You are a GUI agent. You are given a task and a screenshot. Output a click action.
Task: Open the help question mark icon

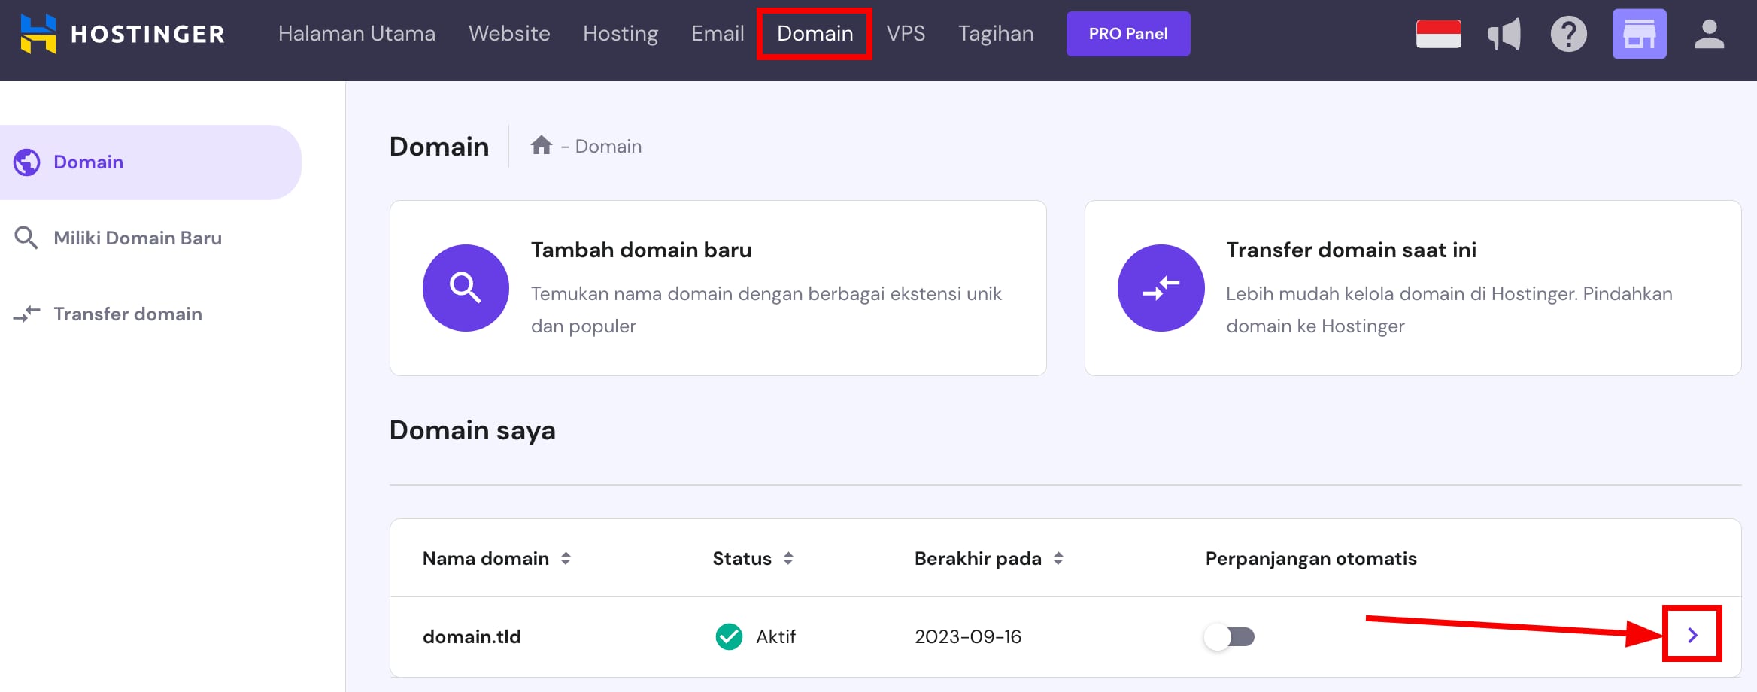(1569, 33)
